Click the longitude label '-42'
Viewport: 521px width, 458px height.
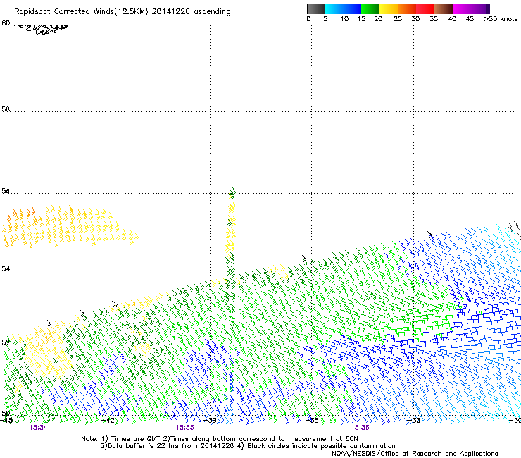tap(108, 421)
